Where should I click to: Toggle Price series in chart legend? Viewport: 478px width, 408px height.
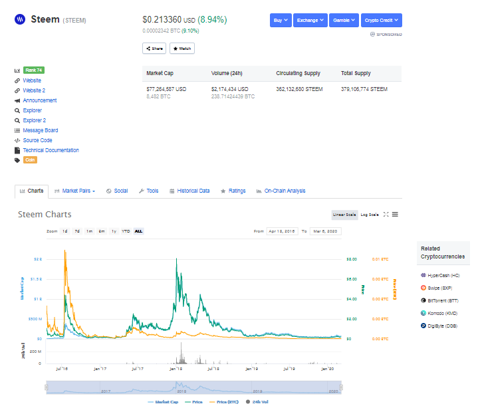193,402
